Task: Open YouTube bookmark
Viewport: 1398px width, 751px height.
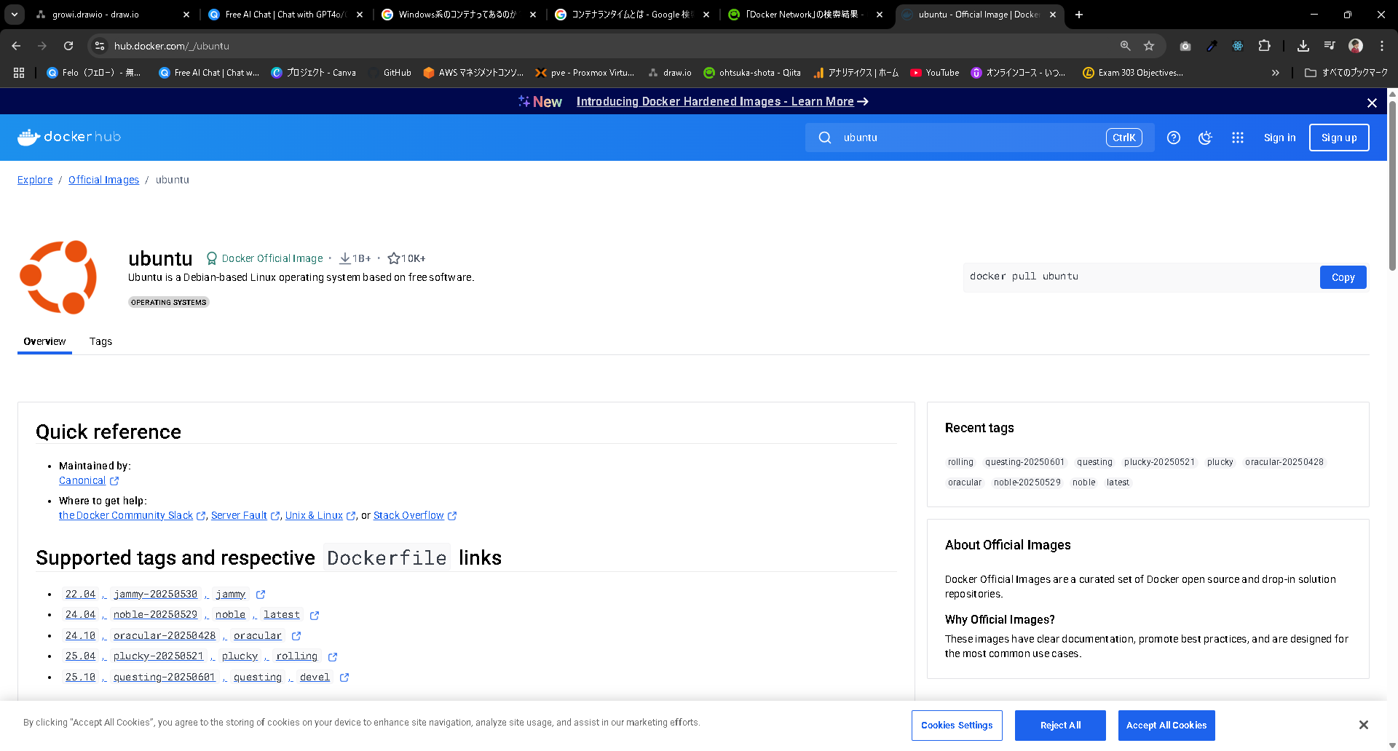Action: tap(935, 73)
